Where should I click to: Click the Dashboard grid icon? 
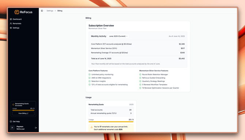pyautogui.click(x=11, y=19)
